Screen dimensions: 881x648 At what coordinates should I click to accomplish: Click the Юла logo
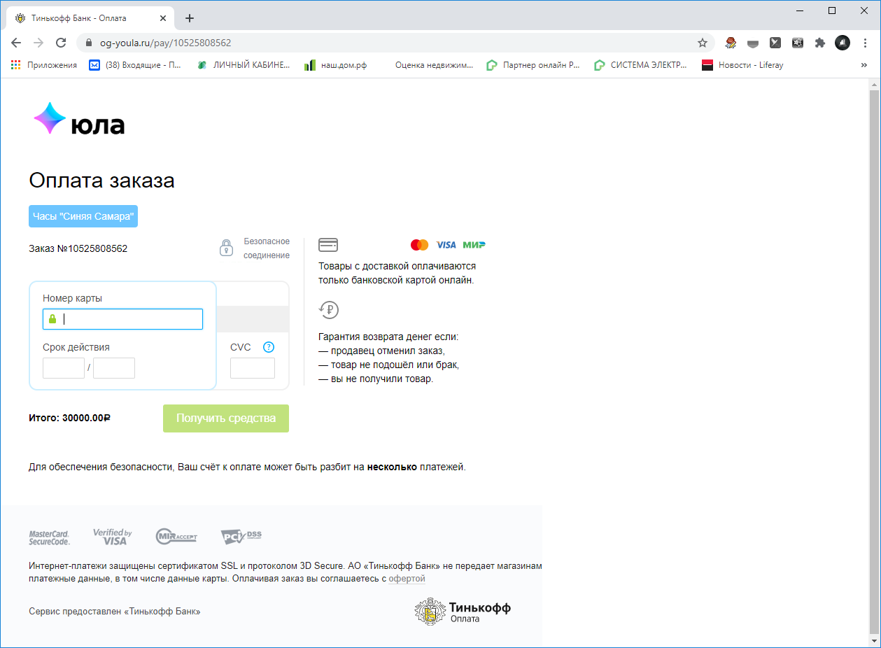pos(79,119)
